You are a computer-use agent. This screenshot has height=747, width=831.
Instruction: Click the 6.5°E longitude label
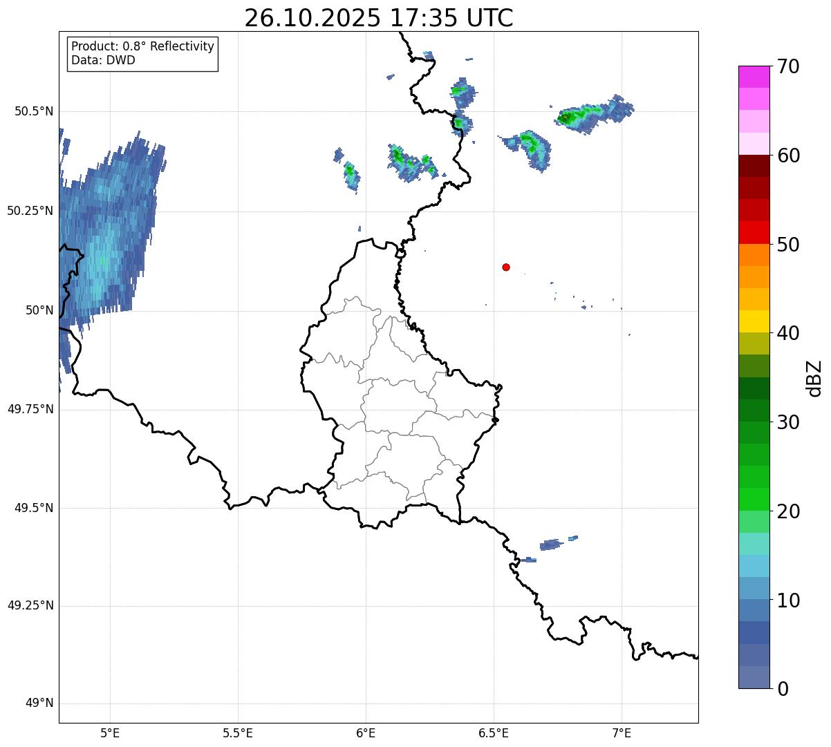494,733
